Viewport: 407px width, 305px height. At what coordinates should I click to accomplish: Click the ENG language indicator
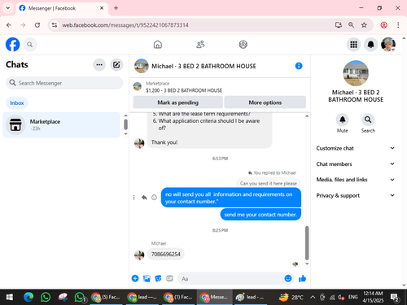point(352,297)
